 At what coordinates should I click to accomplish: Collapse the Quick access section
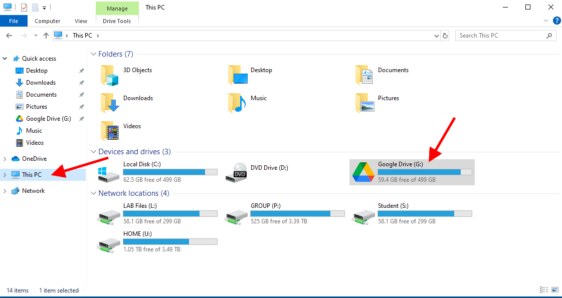[5, 58]
